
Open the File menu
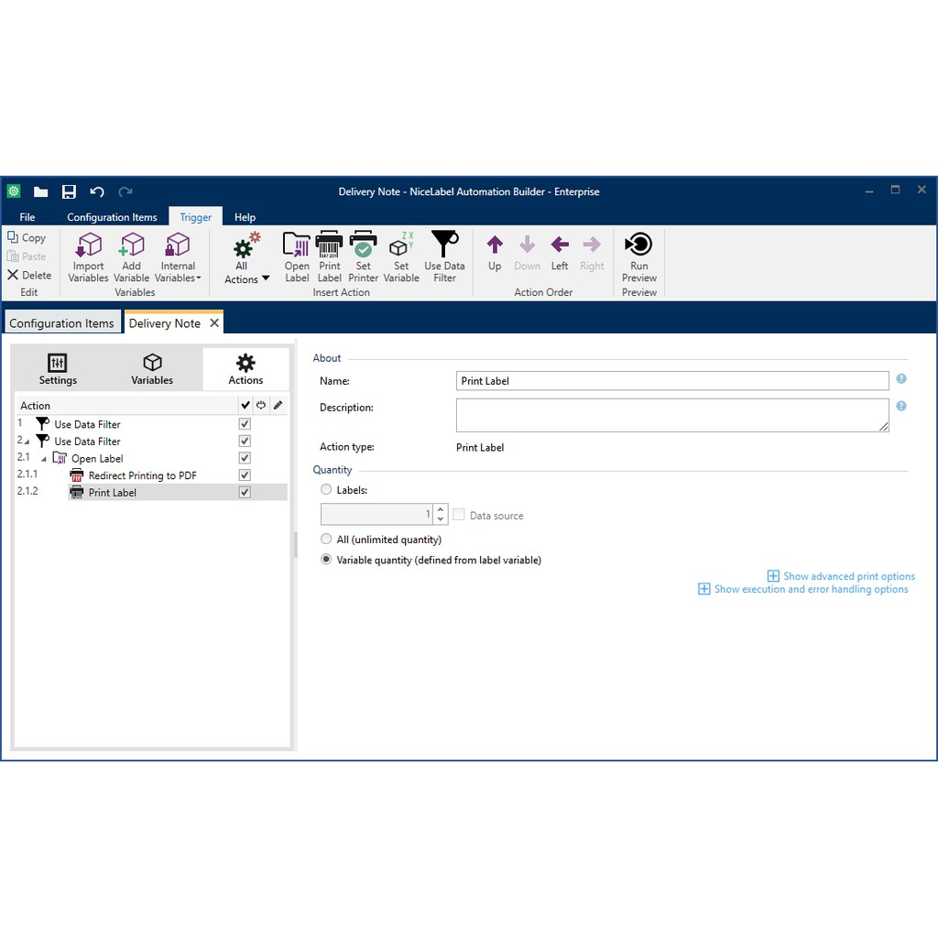(27, 217)
